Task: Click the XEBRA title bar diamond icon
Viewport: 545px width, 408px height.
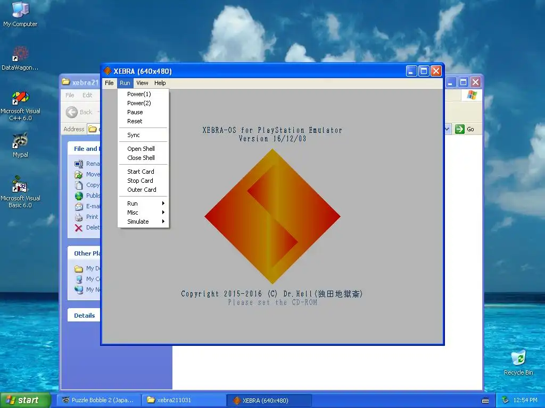Action: coord(108,71)
